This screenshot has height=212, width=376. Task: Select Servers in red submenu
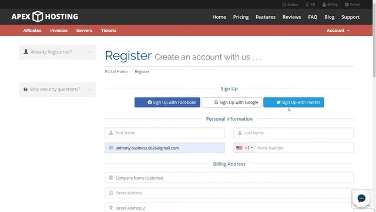(x=84, y=31)
